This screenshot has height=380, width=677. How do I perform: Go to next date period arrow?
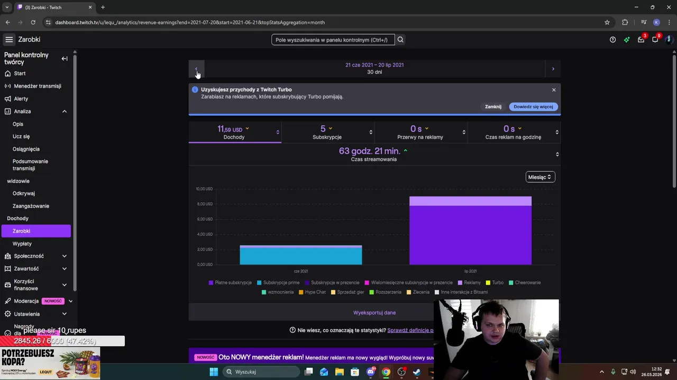(553, 69)
